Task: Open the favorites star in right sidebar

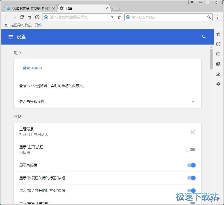Action: pyautogui.click(x=218, y=34)
